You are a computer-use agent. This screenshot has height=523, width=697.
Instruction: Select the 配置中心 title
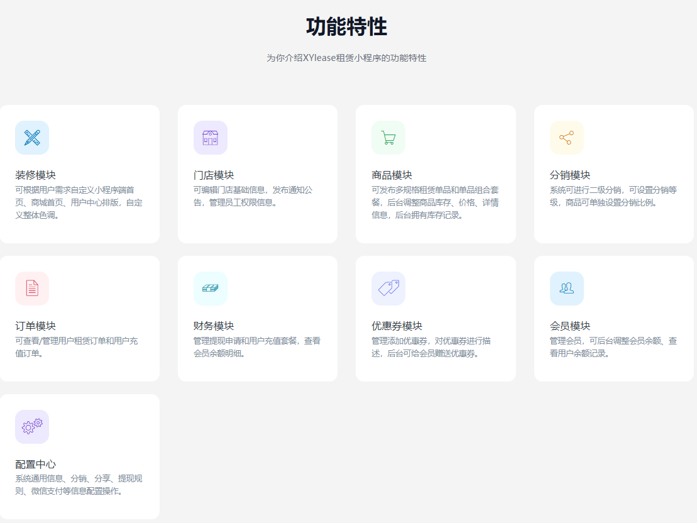36,465
